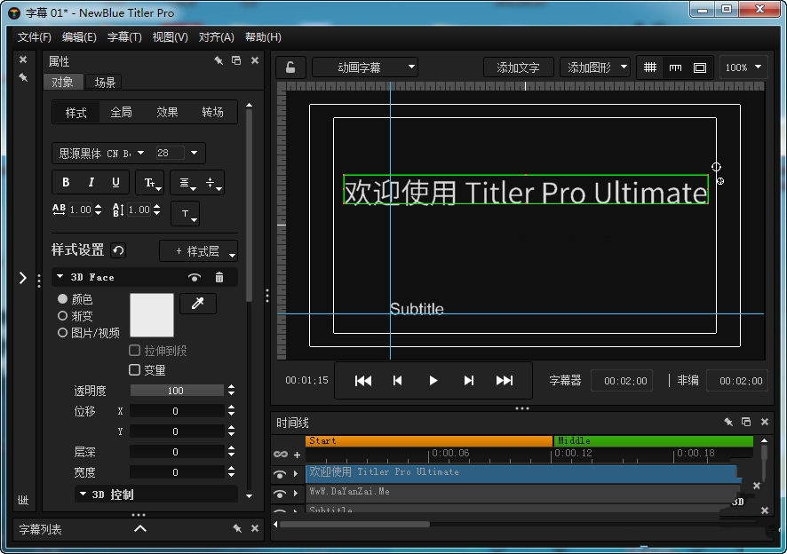Step forward one frame
Viewport: 787px width, 554px height.
click(469, 380)
